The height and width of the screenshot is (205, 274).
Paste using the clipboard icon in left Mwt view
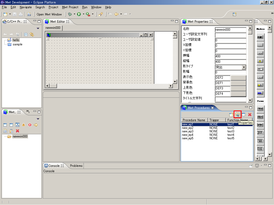point(11,131)
